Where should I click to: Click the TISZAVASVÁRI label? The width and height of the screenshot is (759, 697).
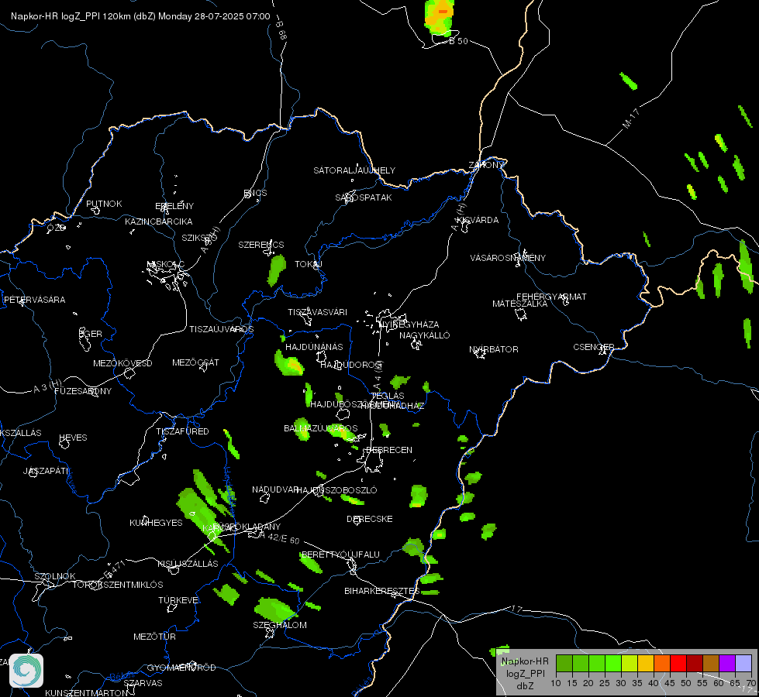tap(318, 312)
